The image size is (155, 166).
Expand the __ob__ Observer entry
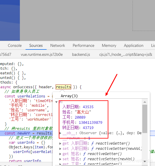click(x=60, y=133)
